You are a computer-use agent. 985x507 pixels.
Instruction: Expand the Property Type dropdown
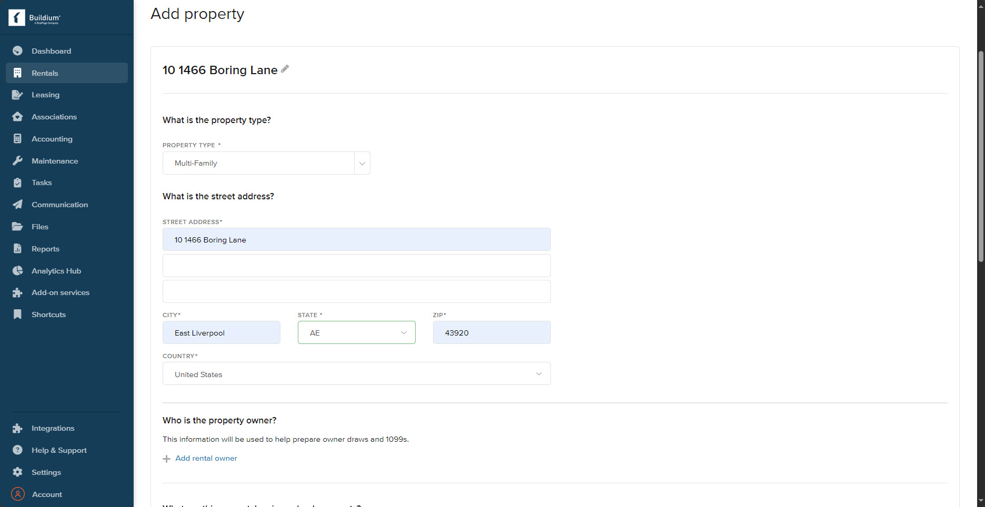point(362,163)
